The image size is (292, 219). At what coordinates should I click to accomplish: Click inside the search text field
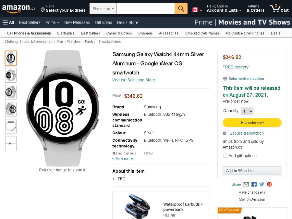pyautogui.click(x=145, y=9)
